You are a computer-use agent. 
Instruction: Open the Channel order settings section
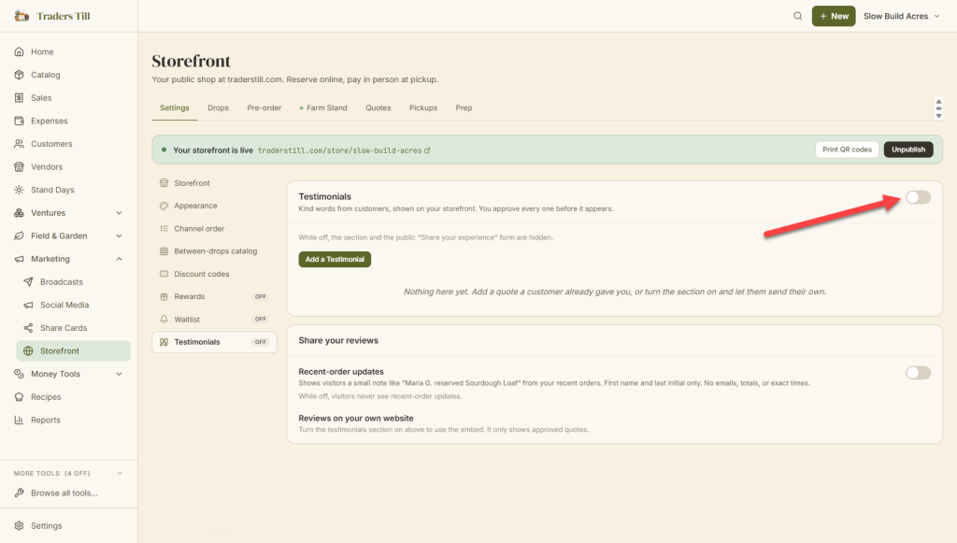pyautogui.click(x=214, y=228)
